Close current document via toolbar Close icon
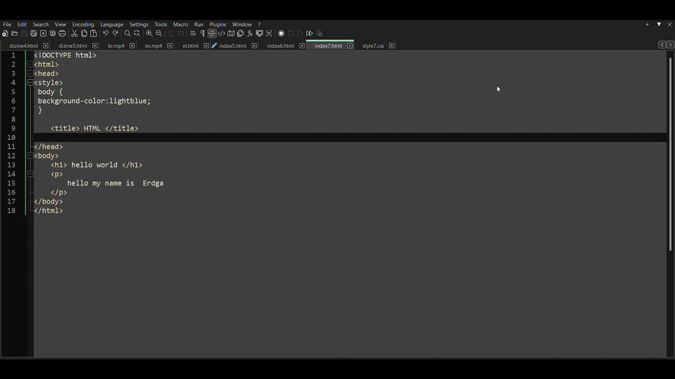 click(x=43, y=33)
